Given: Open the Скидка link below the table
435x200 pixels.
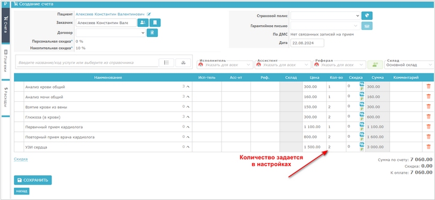Looking at the screenshot, I should point(21,159).
